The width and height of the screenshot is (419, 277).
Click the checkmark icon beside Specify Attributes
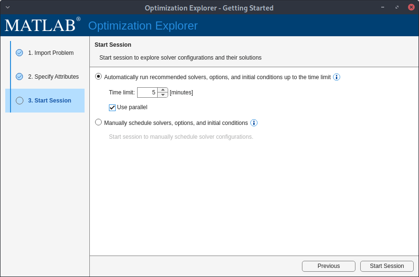coord(19,76)
